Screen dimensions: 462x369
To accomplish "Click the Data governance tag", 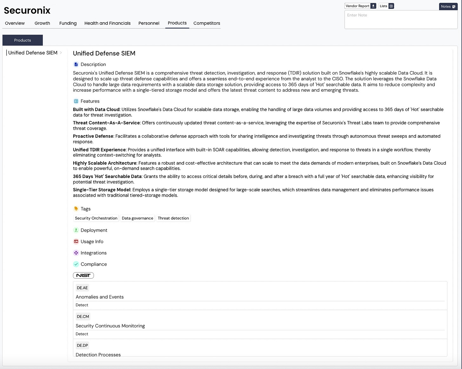I will click(x=137, y=218).
